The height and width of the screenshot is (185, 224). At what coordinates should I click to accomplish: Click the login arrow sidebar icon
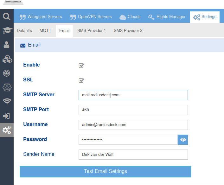(x=7, y=116)
